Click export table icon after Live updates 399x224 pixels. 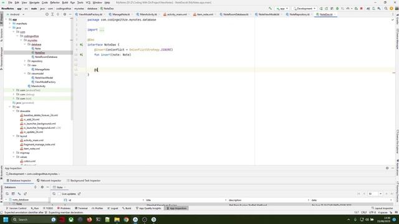coord(79,194)
